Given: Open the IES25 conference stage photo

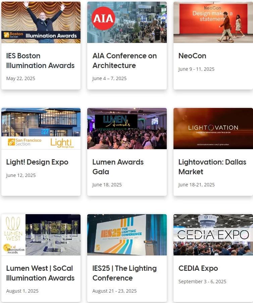Looking at the screenshot, I should tap(127, 235).
